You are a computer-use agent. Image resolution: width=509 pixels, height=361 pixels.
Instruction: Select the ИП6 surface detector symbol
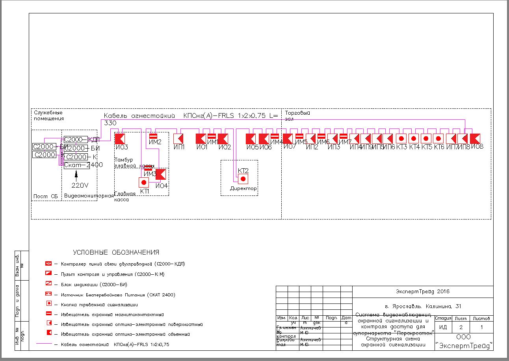point(388,139)
